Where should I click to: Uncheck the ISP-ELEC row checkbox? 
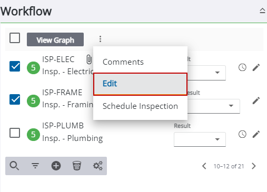(15, 66)
